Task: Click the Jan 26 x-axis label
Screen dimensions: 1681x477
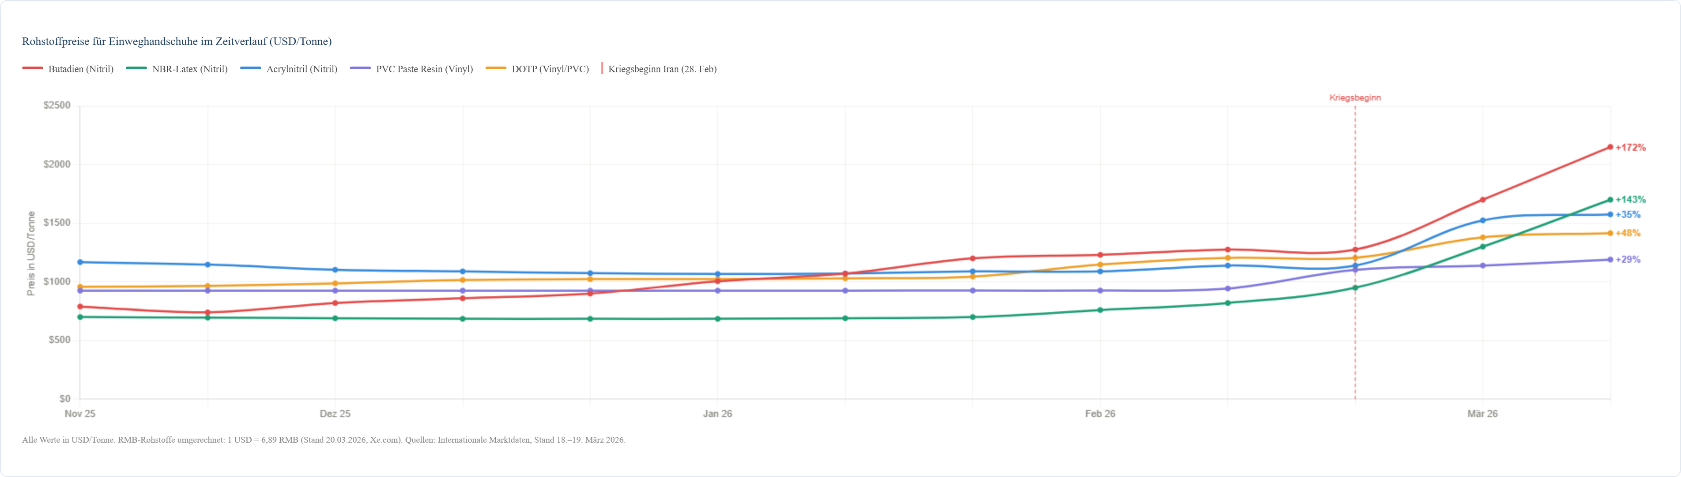Action: tap(717, 414)
